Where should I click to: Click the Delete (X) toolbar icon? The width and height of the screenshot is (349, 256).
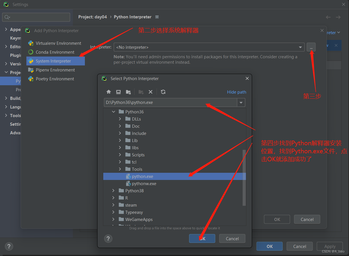[x=151, y=92]
